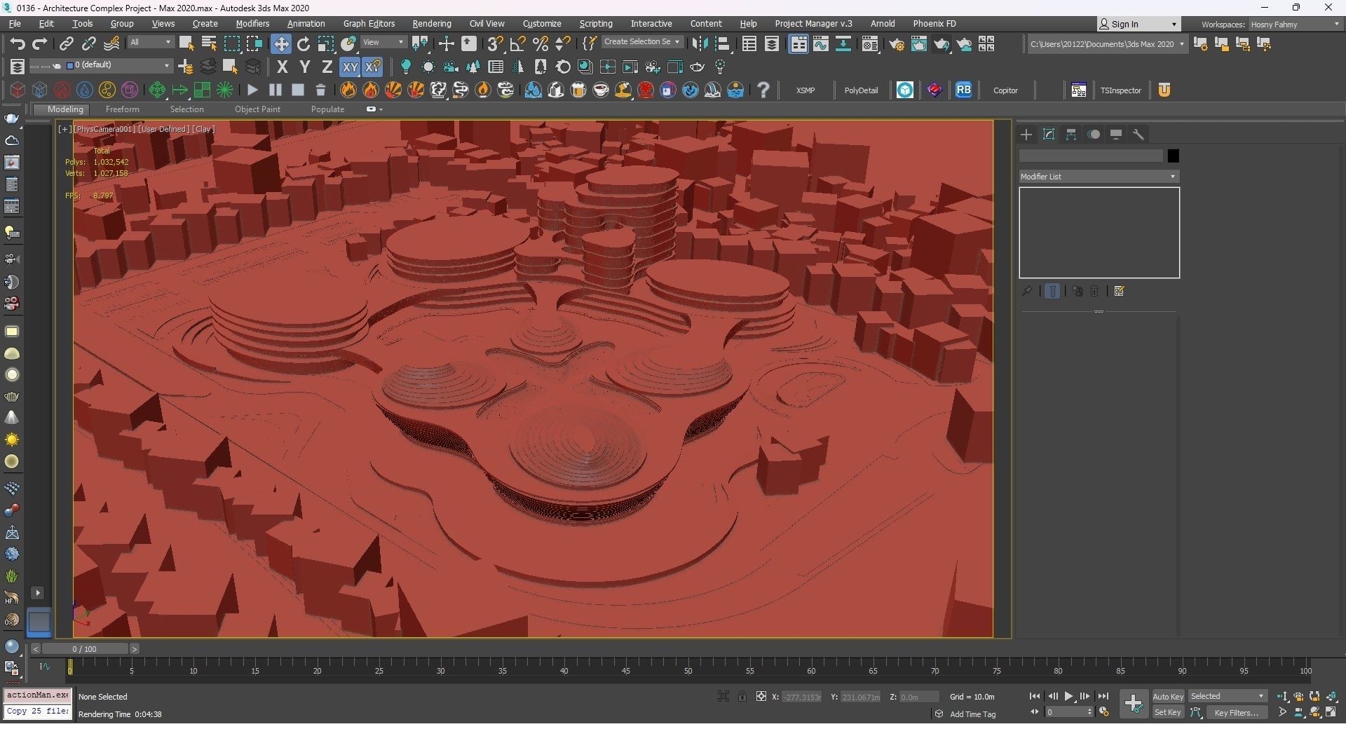Click the Configure Modifier Sets icon
This screenshot has width=1346, height=729.
(x=1120, y=291)
